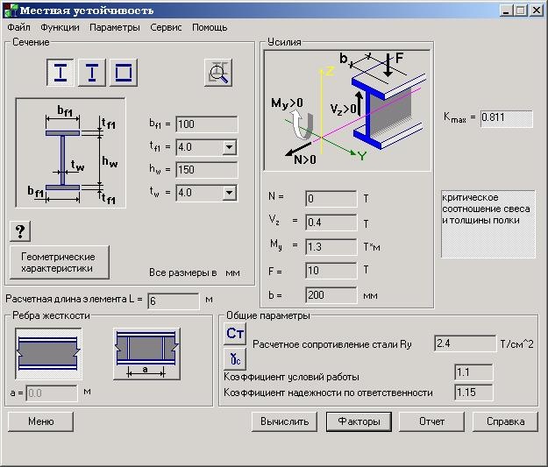The image size is (548, 467).
Task: Click the Отчет button
Action: 431,421
